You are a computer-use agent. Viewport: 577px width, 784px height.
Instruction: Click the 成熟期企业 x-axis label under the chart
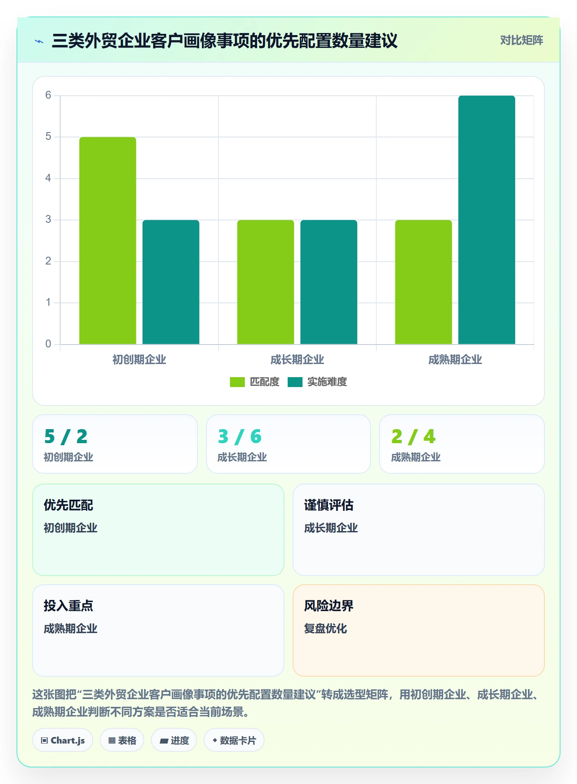[x=455, y=360]
